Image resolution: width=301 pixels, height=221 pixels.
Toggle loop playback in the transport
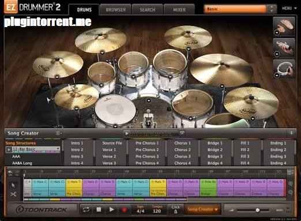(86, 209)
